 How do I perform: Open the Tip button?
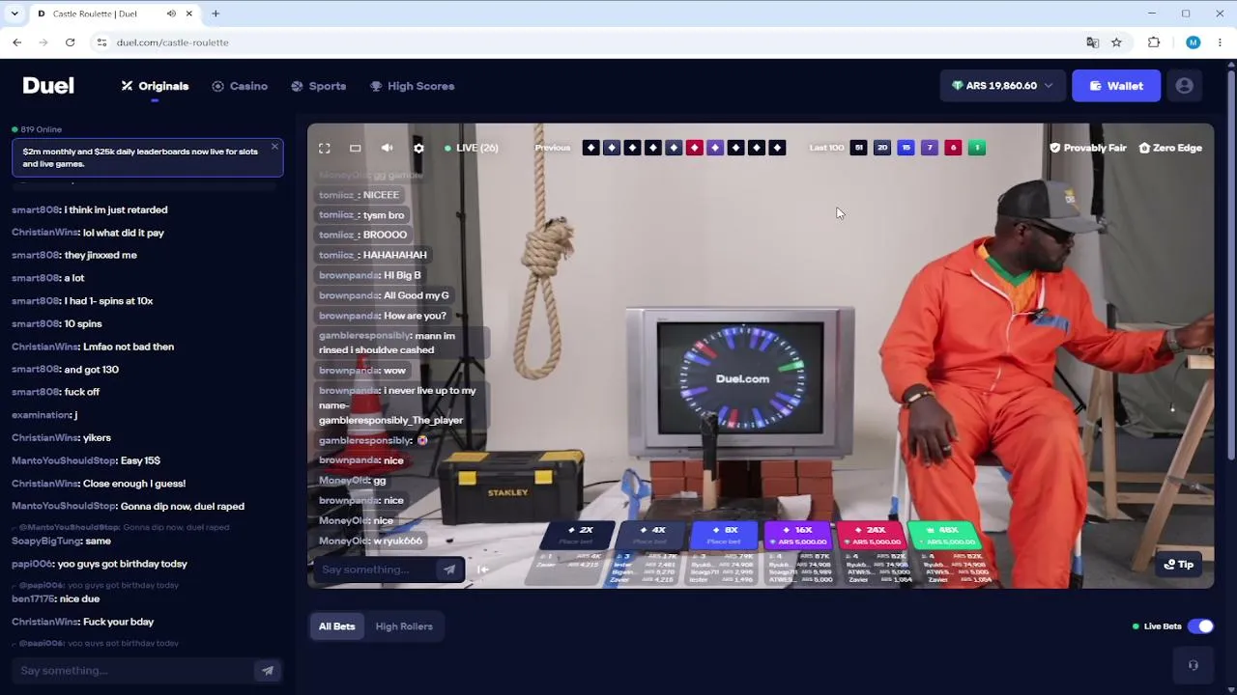pos(1179,564)
